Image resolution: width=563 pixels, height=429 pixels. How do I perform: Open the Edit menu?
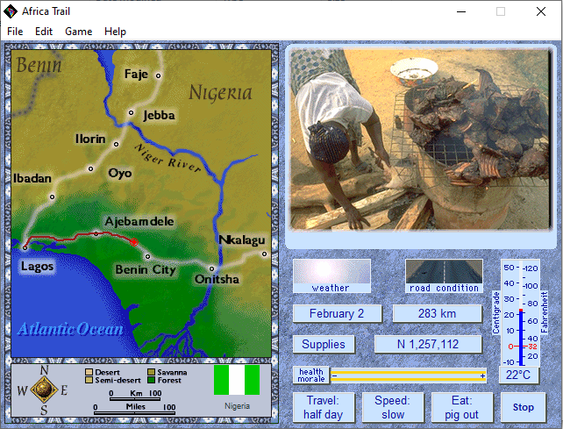44,32
